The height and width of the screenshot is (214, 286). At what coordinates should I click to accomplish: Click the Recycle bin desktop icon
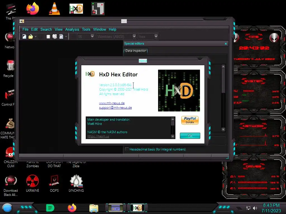point(10,65)
